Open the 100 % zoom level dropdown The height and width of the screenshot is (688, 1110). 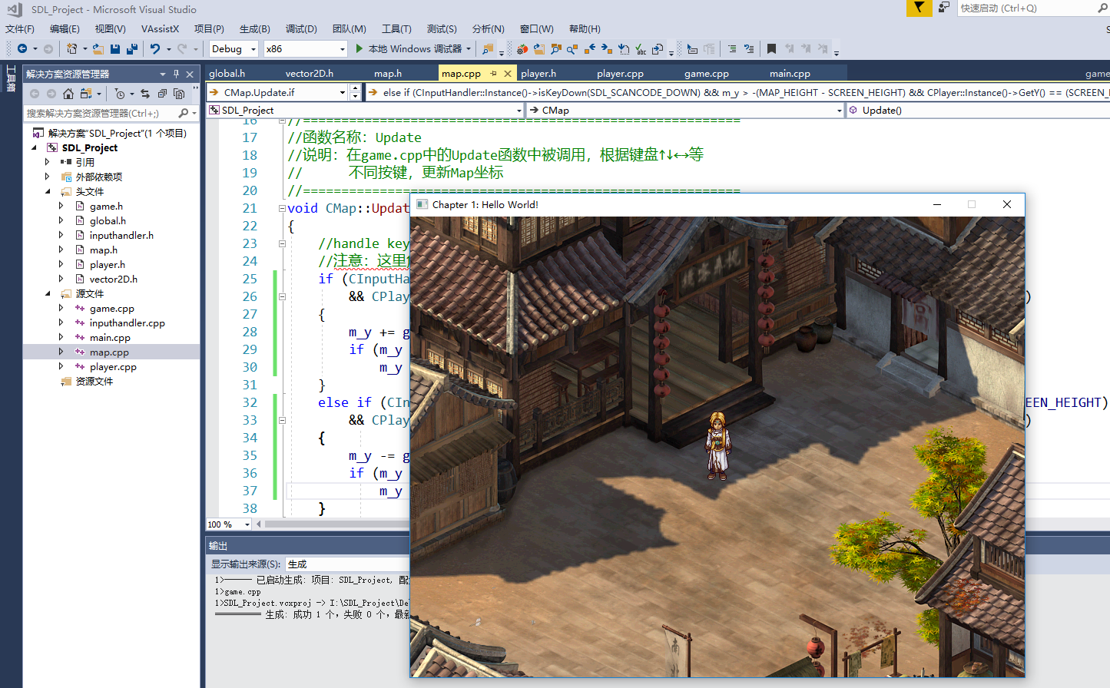pyautogui.click(x=229, y=524)
